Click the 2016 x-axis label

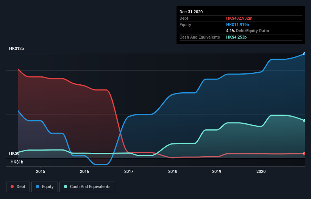[x=84, y=171]
